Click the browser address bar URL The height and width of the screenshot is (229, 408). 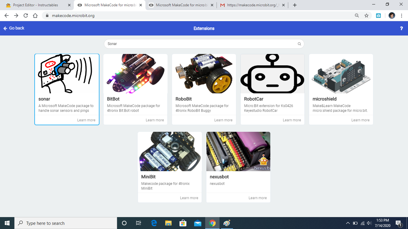(x=73, y=16)
